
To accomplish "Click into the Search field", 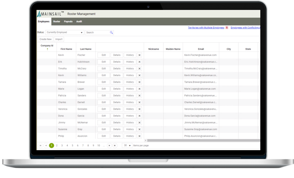I will pos(97,32).
